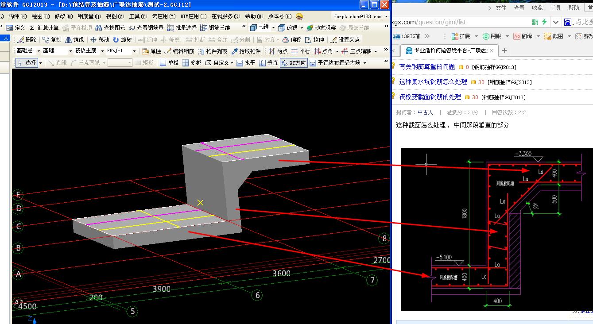
Task: Click 查看钢筋量 view rebar quantity
Action: (x=146, y=28)
